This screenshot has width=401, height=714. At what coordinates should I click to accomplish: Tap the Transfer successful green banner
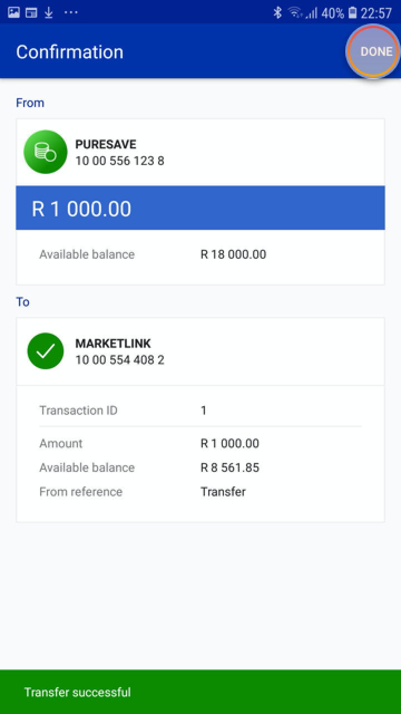tap(200, 692)
